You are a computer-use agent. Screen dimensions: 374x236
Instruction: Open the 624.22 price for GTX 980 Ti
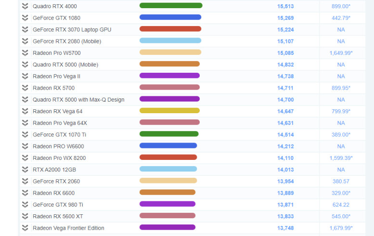point(341,205)
